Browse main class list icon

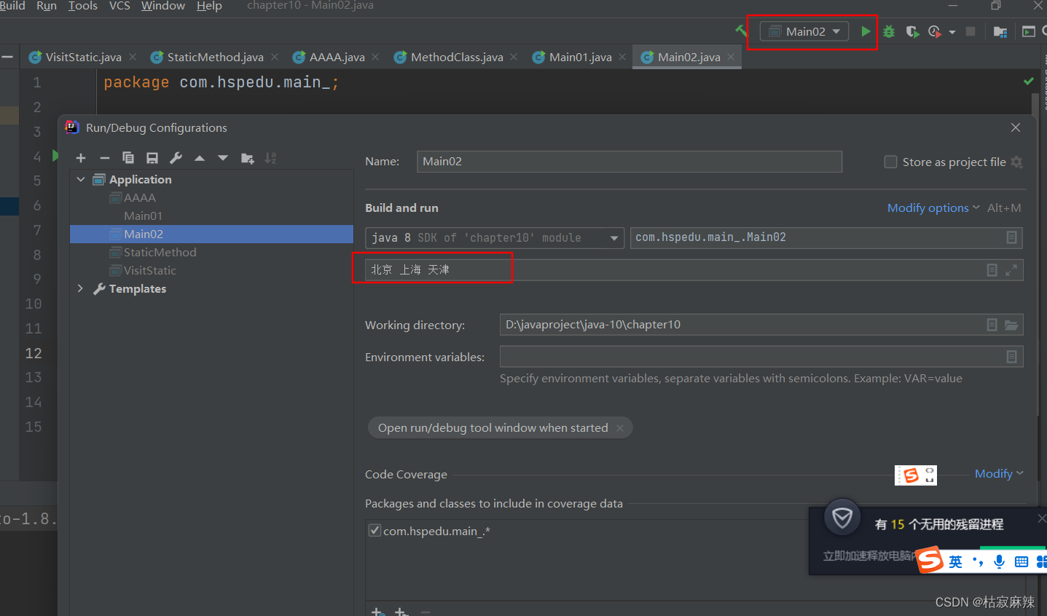pyautogui.click(x=1011, y=237)
